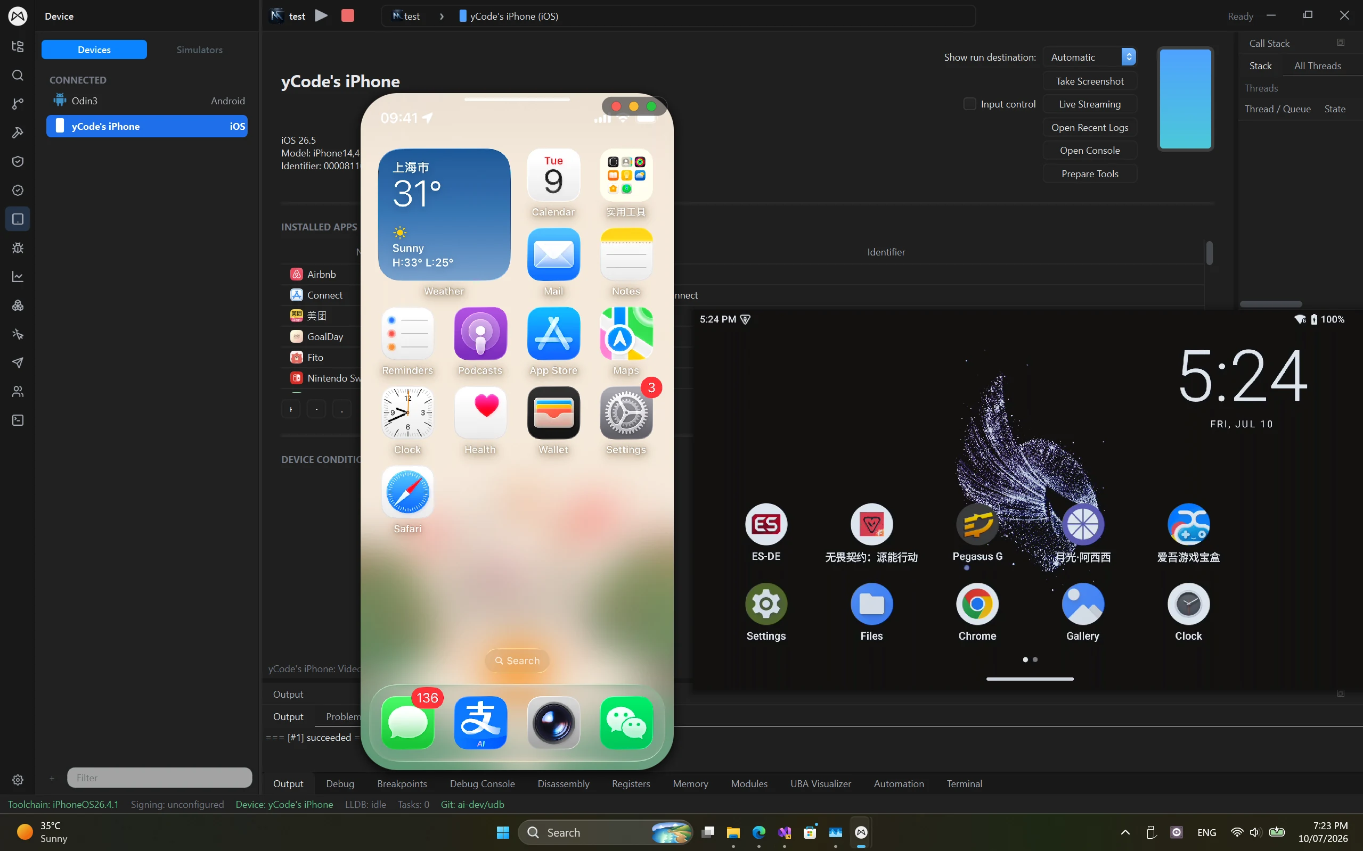Open Files app on Android screen
1363x851 pixels.
(x=871, y=604)
